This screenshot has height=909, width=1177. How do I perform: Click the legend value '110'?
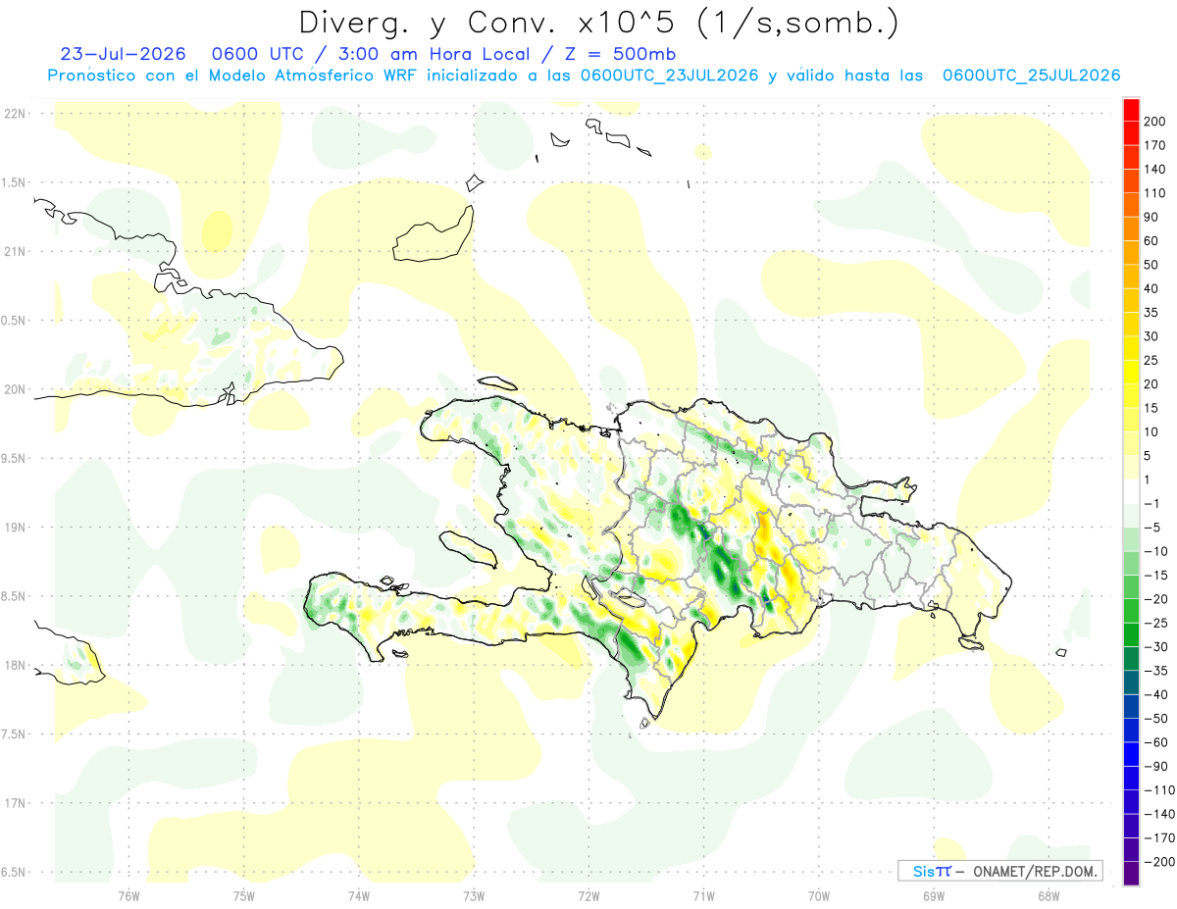pos(1154,193)
